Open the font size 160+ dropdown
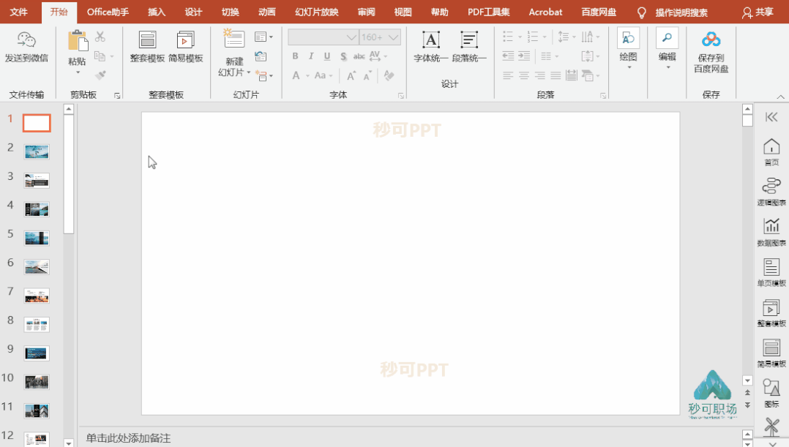Screen dimensions: 789x447 393,37
